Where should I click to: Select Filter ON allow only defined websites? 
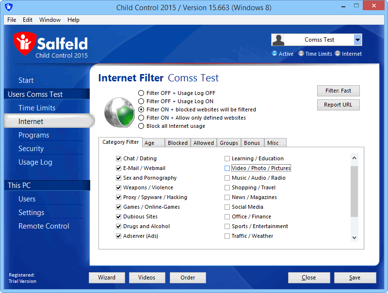tap(141, 118)
